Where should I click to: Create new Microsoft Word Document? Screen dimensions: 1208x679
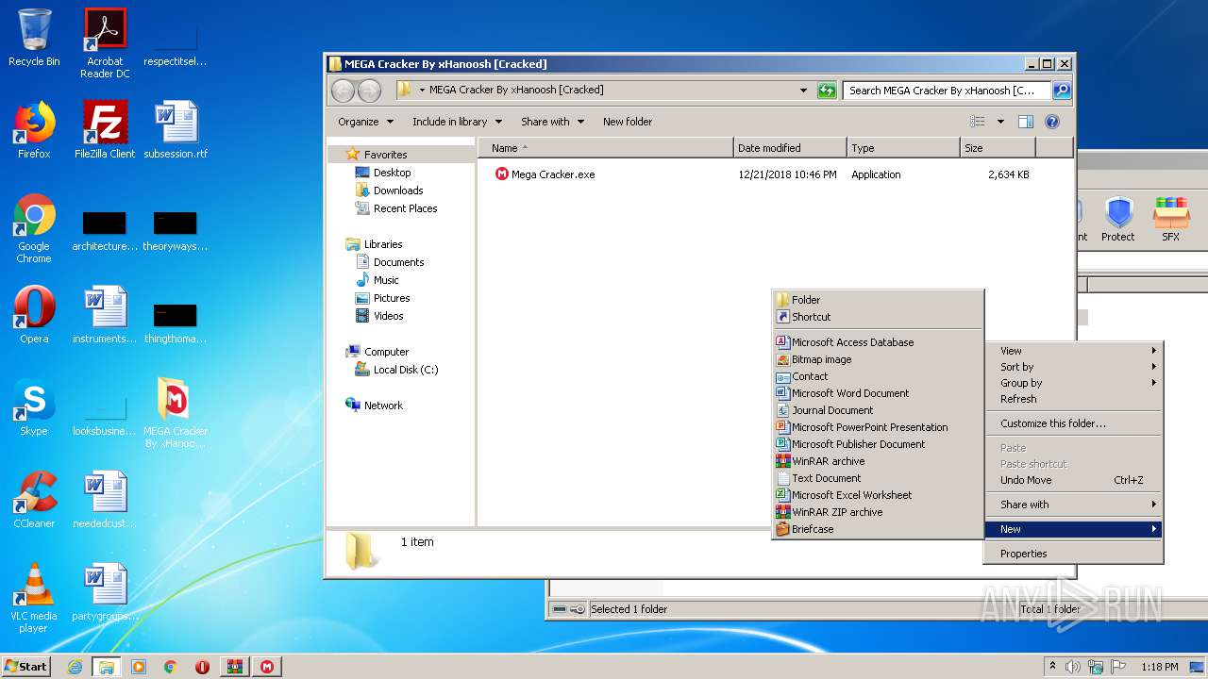(x=878, y=393)
